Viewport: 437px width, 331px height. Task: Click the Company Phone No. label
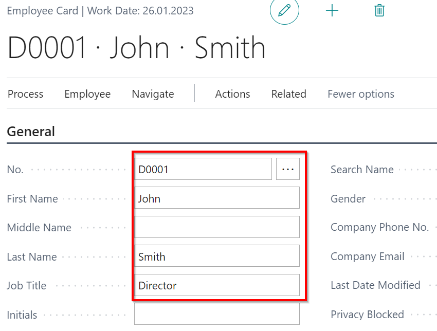click(379, 227)
